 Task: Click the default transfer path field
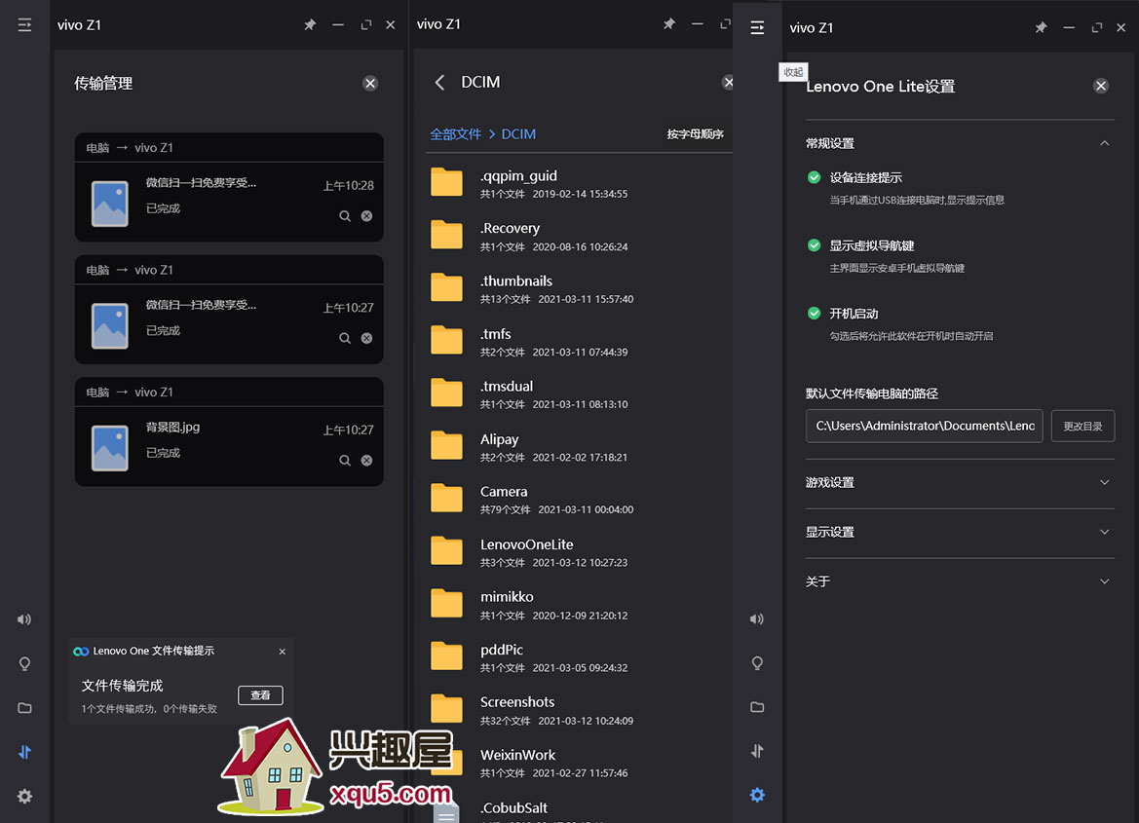click(925, 426)
